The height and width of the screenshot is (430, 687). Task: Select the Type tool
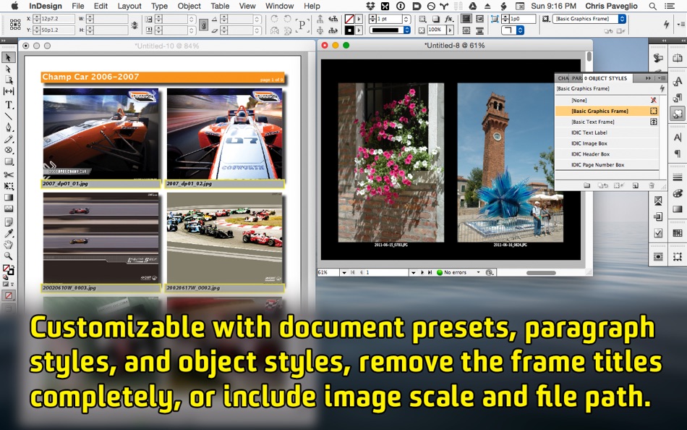[x=9, y=105]
